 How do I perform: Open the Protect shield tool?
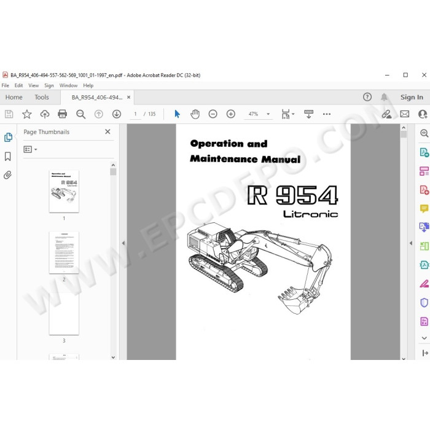pyautogui.click(x=424, y=302)
